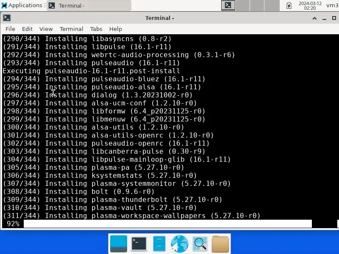The image size is (339, 254).
Task: Click the terminal icon in window title bar
Action: tap(7, 18)
